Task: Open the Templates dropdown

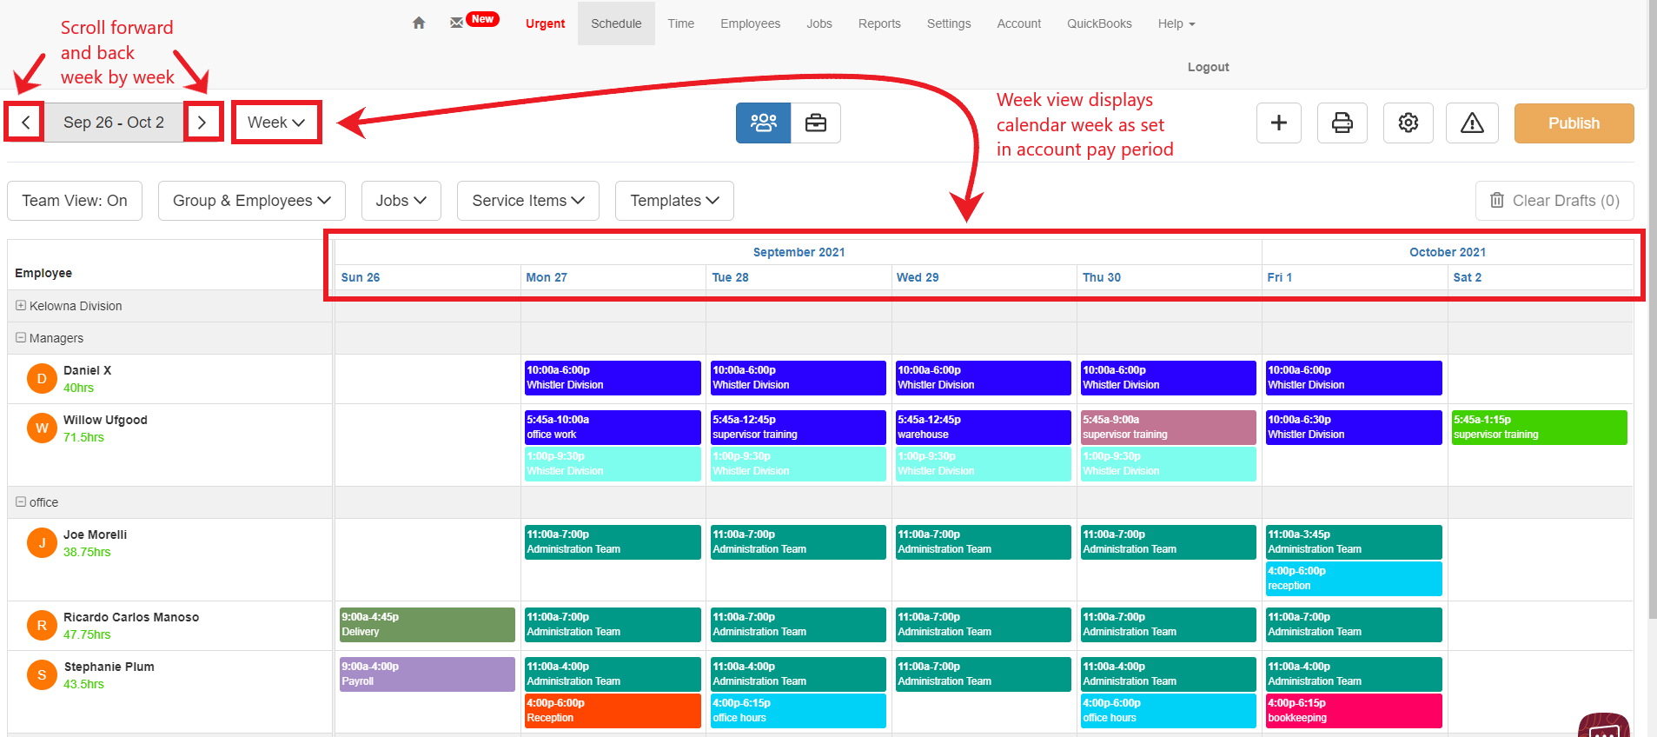Action: [x=674, y=201]
